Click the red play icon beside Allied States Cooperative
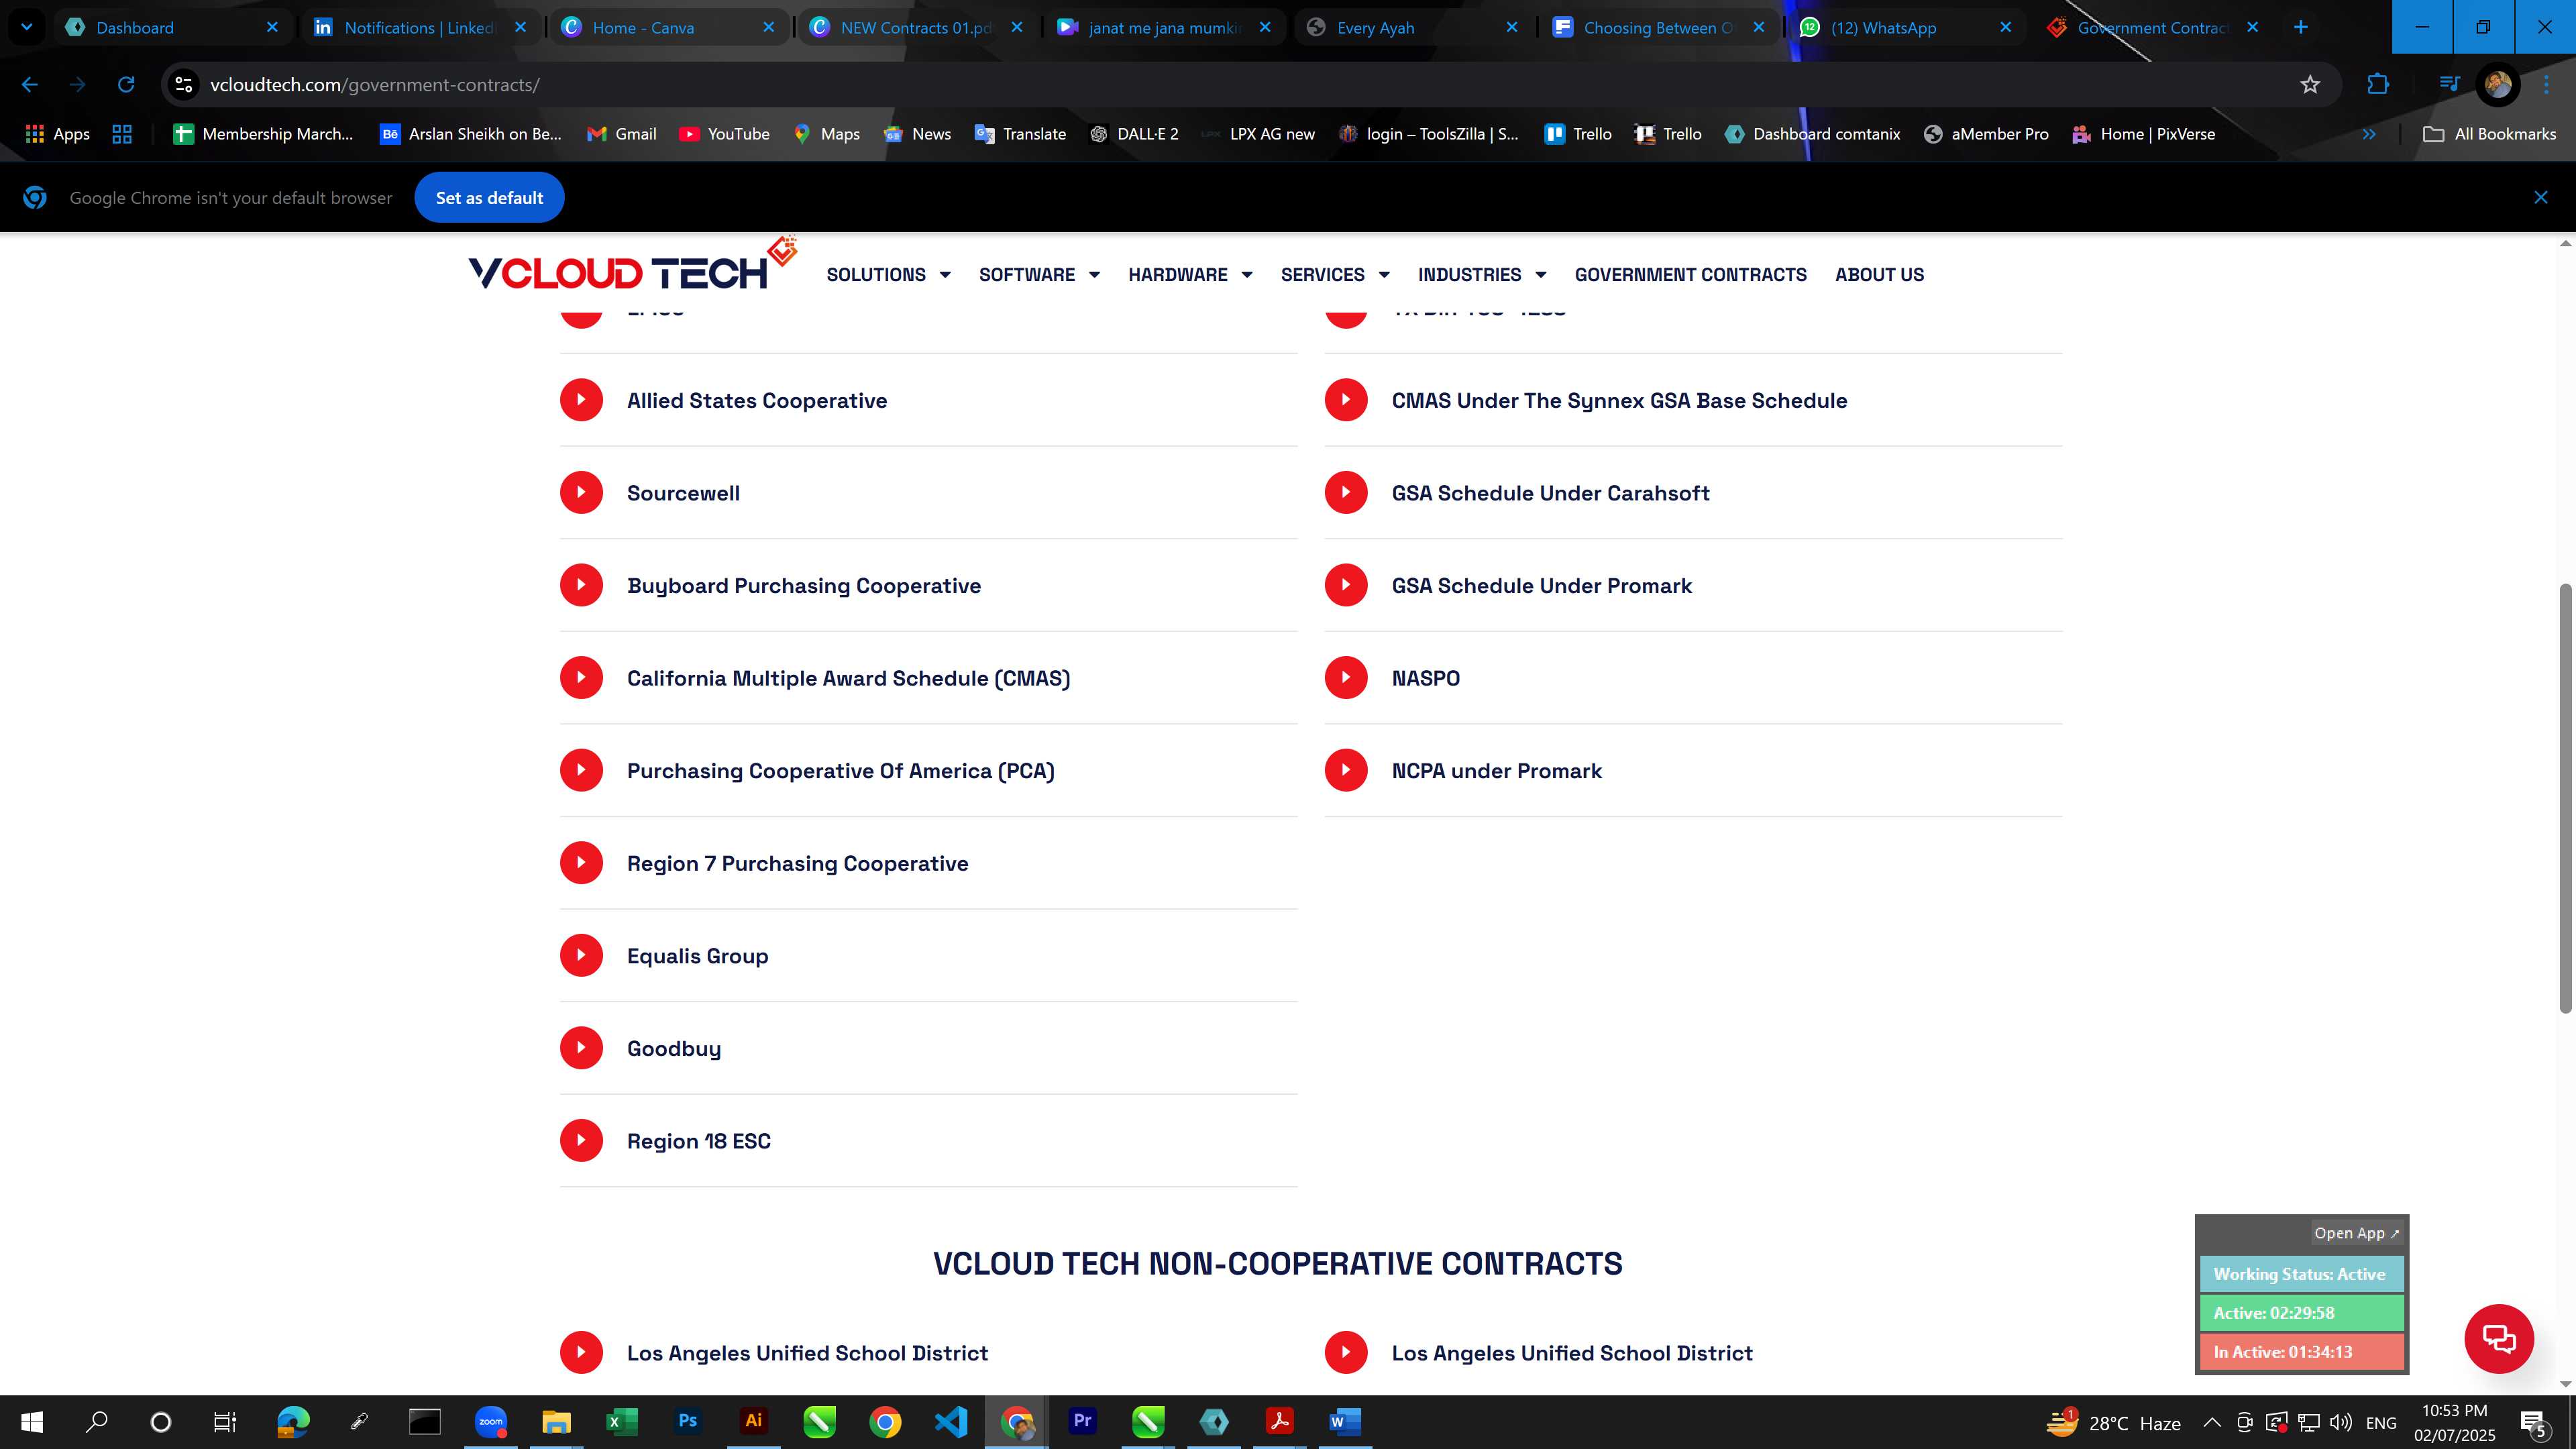 (581, 400)
